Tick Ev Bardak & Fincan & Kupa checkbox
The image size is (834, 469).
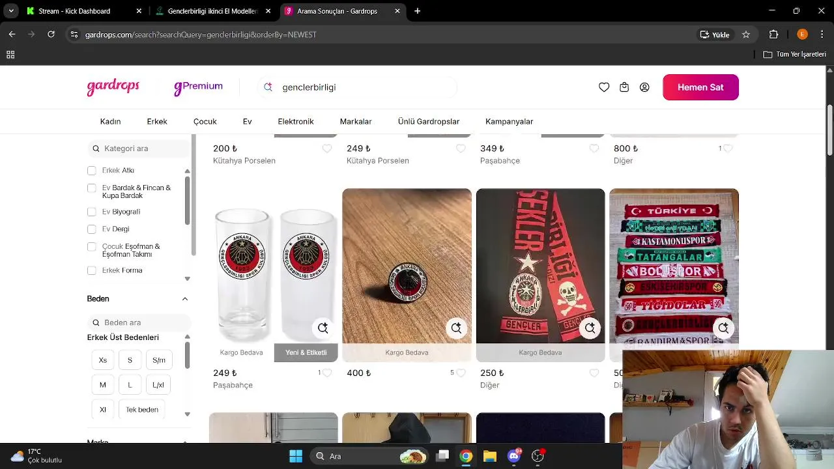(x=92, y=188)
